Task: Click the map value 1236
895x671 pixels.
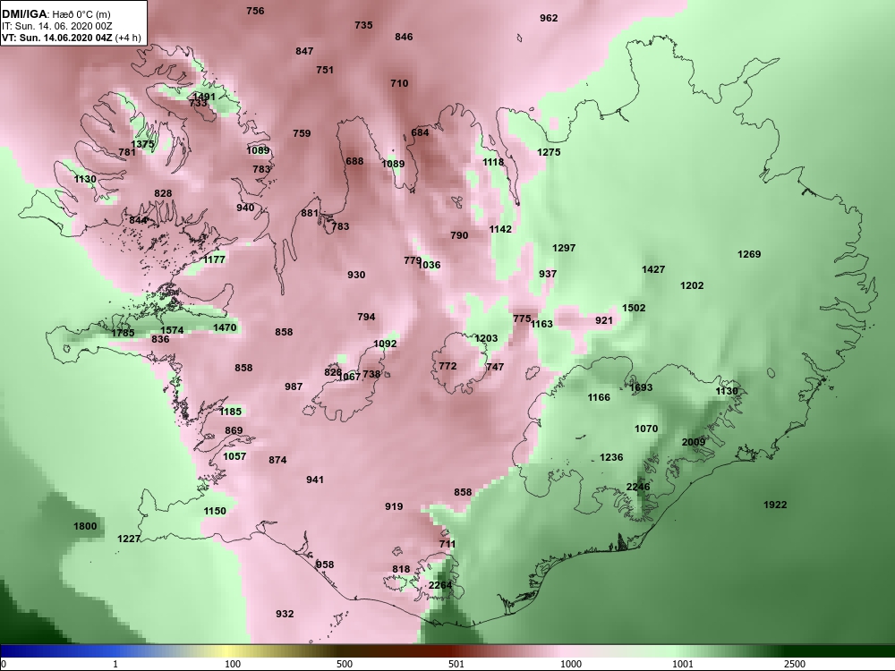Action: [x=611, y=457]
